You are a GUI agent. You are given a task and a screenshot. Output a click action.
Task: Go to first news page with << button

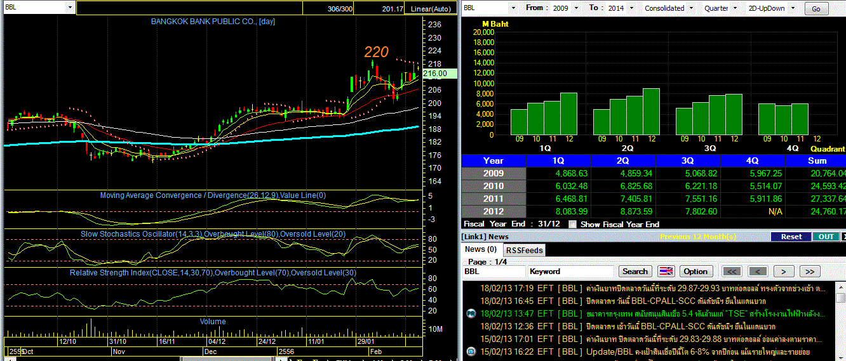(732, 272)
